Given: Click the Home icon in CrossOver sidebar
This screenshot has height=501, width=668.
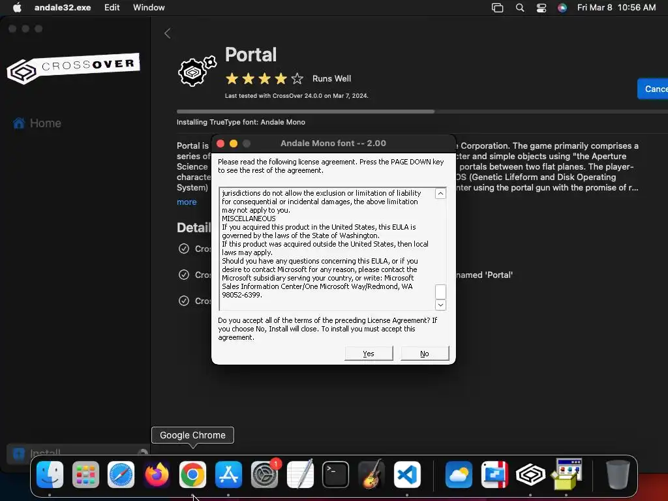Looking at the screenshot, I should (19, 123).
